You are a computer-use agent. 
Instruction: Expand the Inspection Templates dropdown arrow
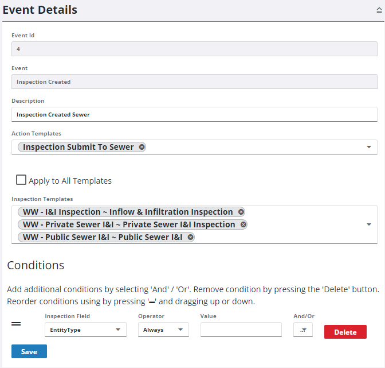click(x=368, y=224)
